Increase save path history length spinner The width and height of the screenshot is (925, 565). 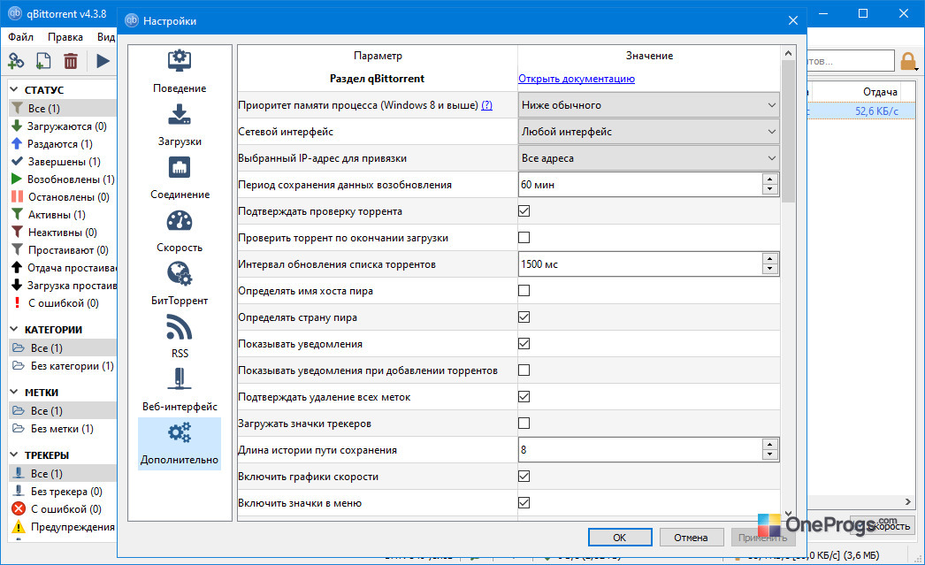pos(770,445)
